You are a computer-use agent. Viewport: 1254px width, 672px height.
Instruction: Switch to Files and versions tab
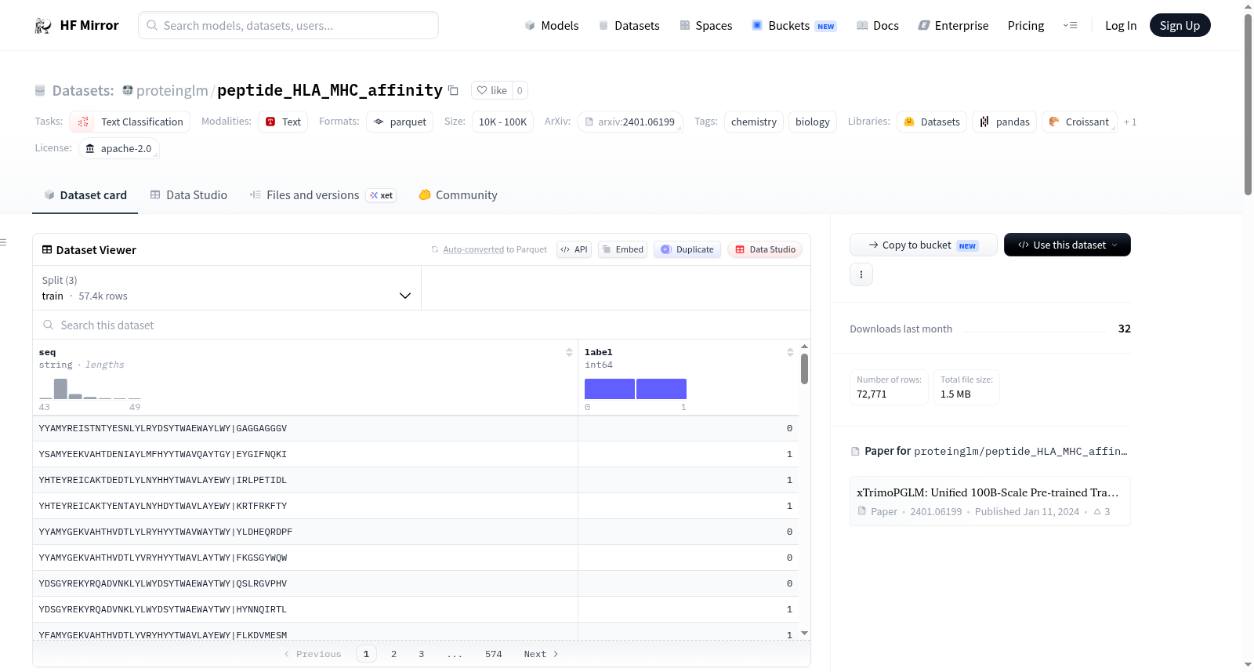pos(323,195)
